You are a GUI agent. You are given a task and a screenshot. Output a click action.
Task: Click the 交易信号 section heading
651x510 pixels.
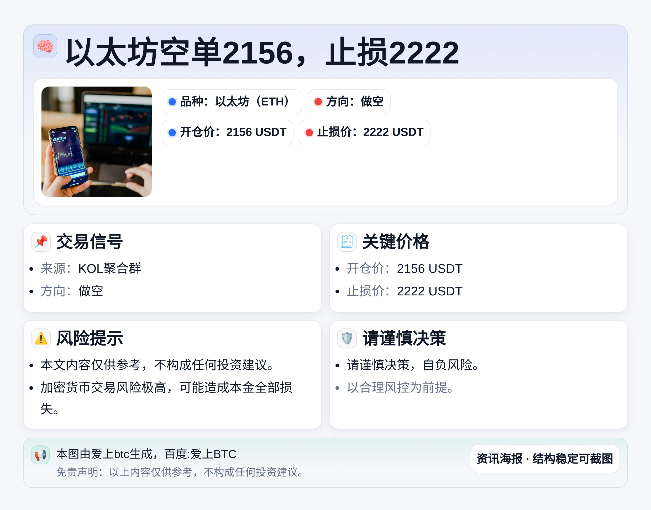click(89, 242)
